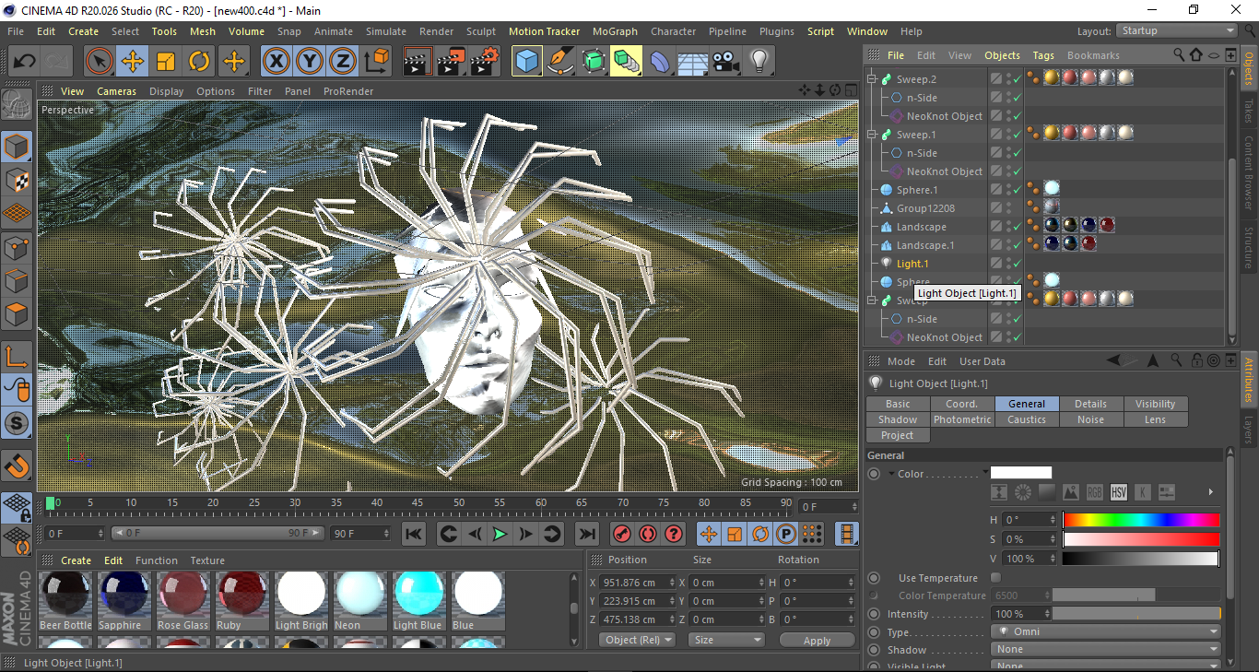Toggle coordinate system icon
1259x672 pixels.
coord(376,62)
